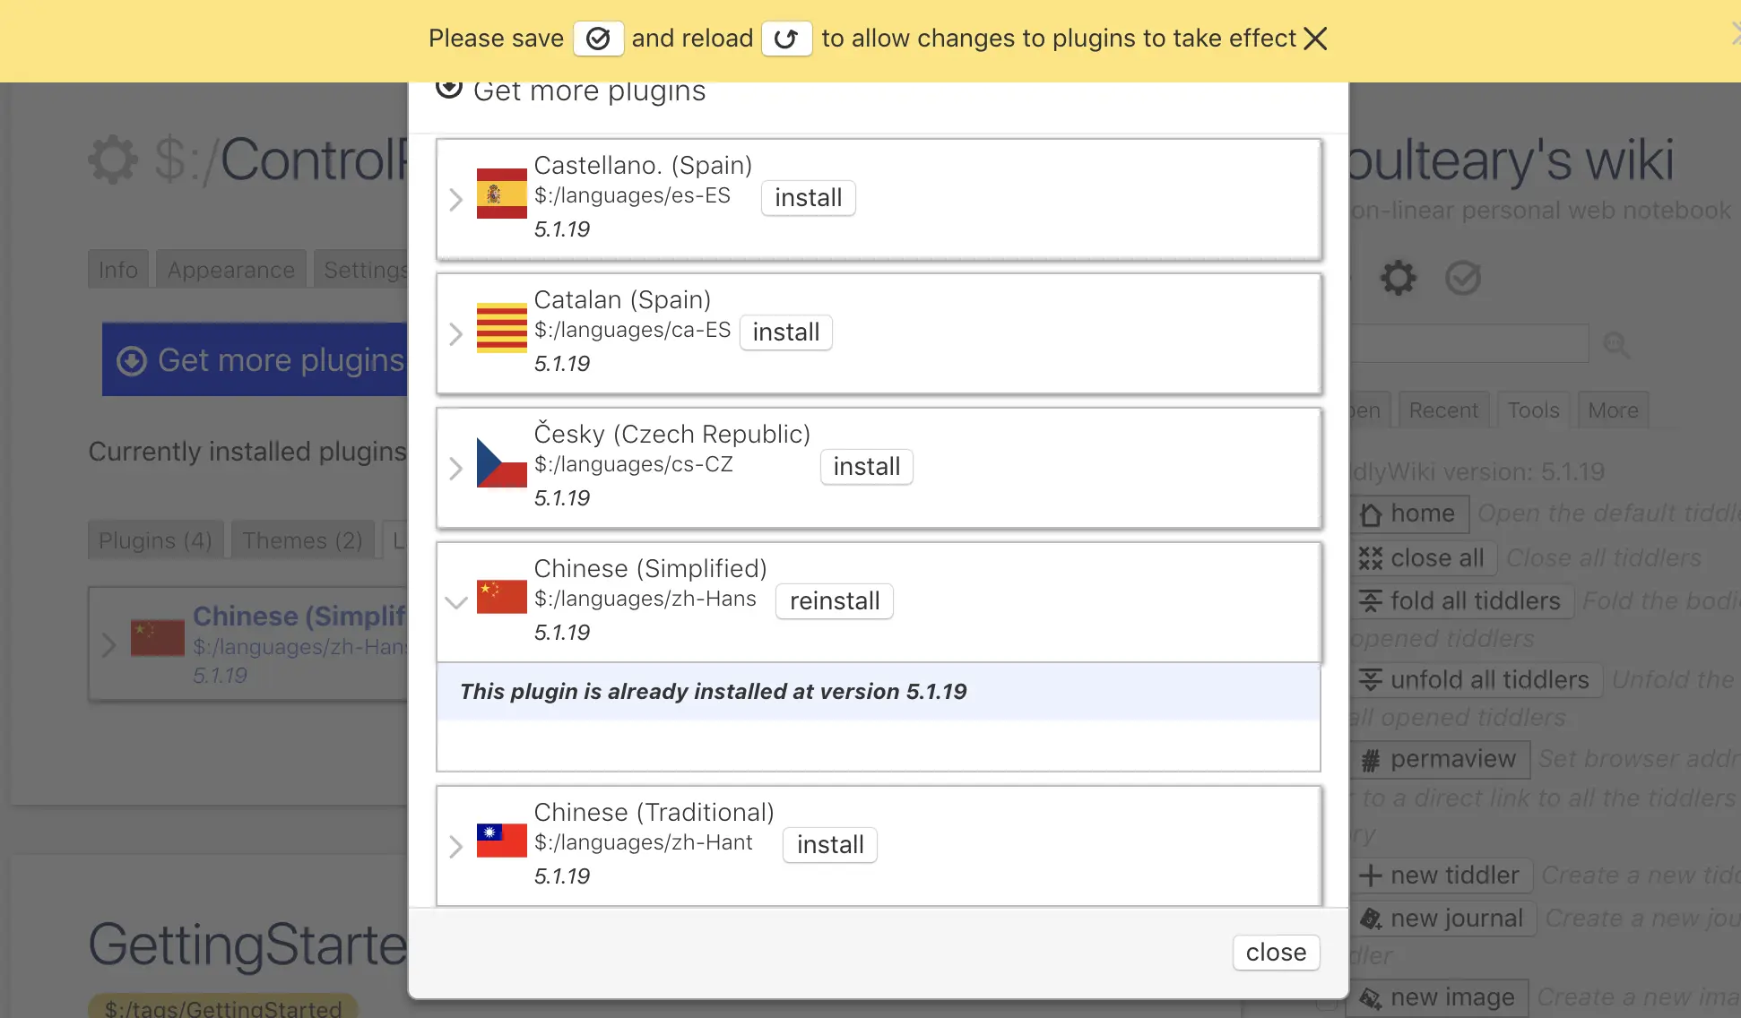This screenshot has width=1741, height=1018.
Task: Click the sidebar search input field
Action: [x=1468, y=344]
